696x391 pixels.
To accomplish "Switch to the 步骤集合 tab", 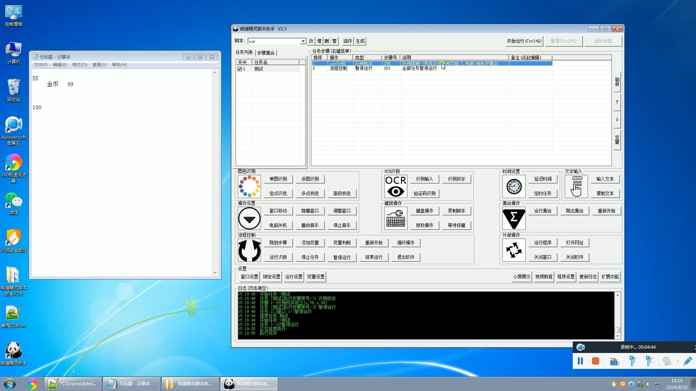I will pyautogui.click(x=266, y=53).
